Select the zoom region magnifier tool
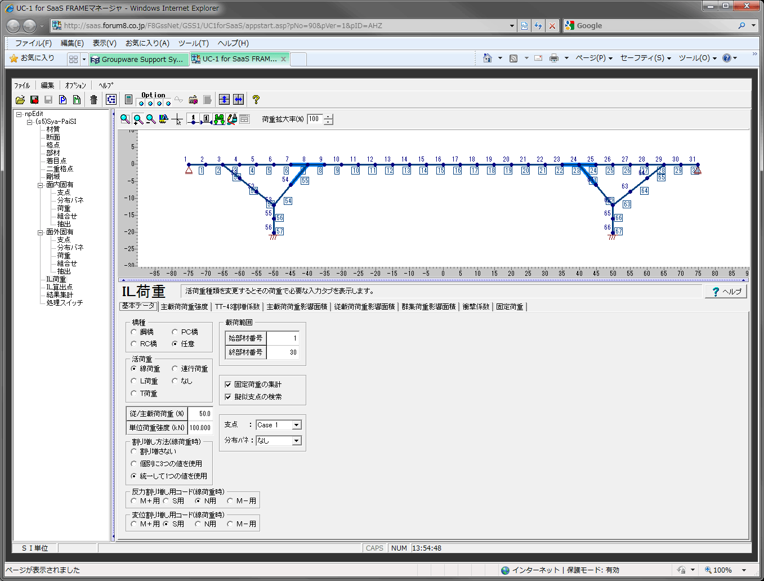Image resolution: width=764 pixels, height=581 pixels. click(125, 119)
